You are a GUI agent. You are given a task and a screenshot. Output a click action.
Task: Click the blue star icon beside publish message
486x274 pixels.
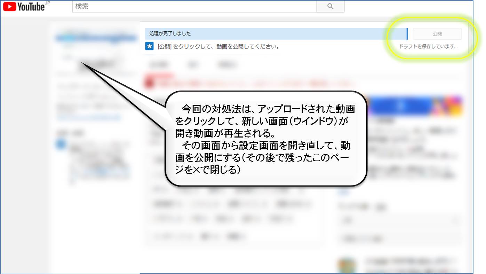(149, 46)
